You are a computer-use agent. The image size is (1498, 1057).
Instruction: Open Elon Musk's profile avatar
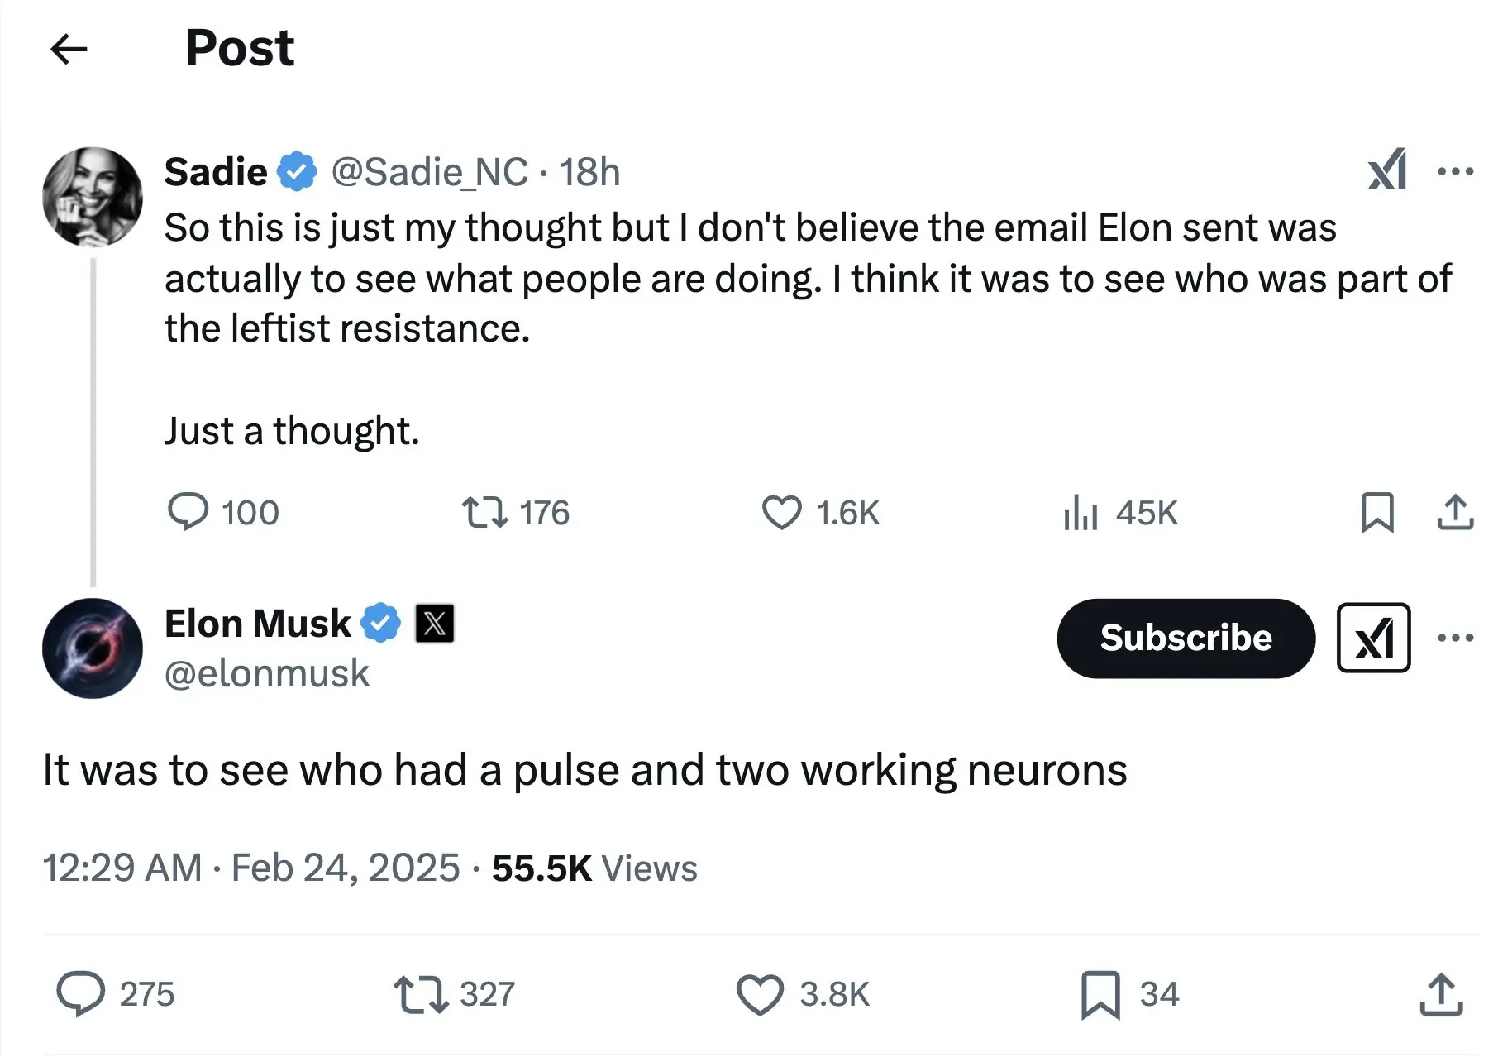[x=93, y=648]
